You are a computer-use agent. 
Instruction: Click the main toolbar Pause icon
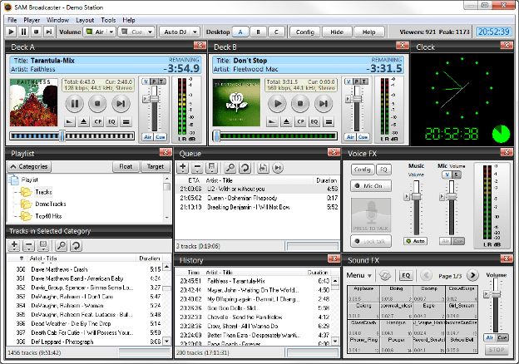[x=23, y=32]
